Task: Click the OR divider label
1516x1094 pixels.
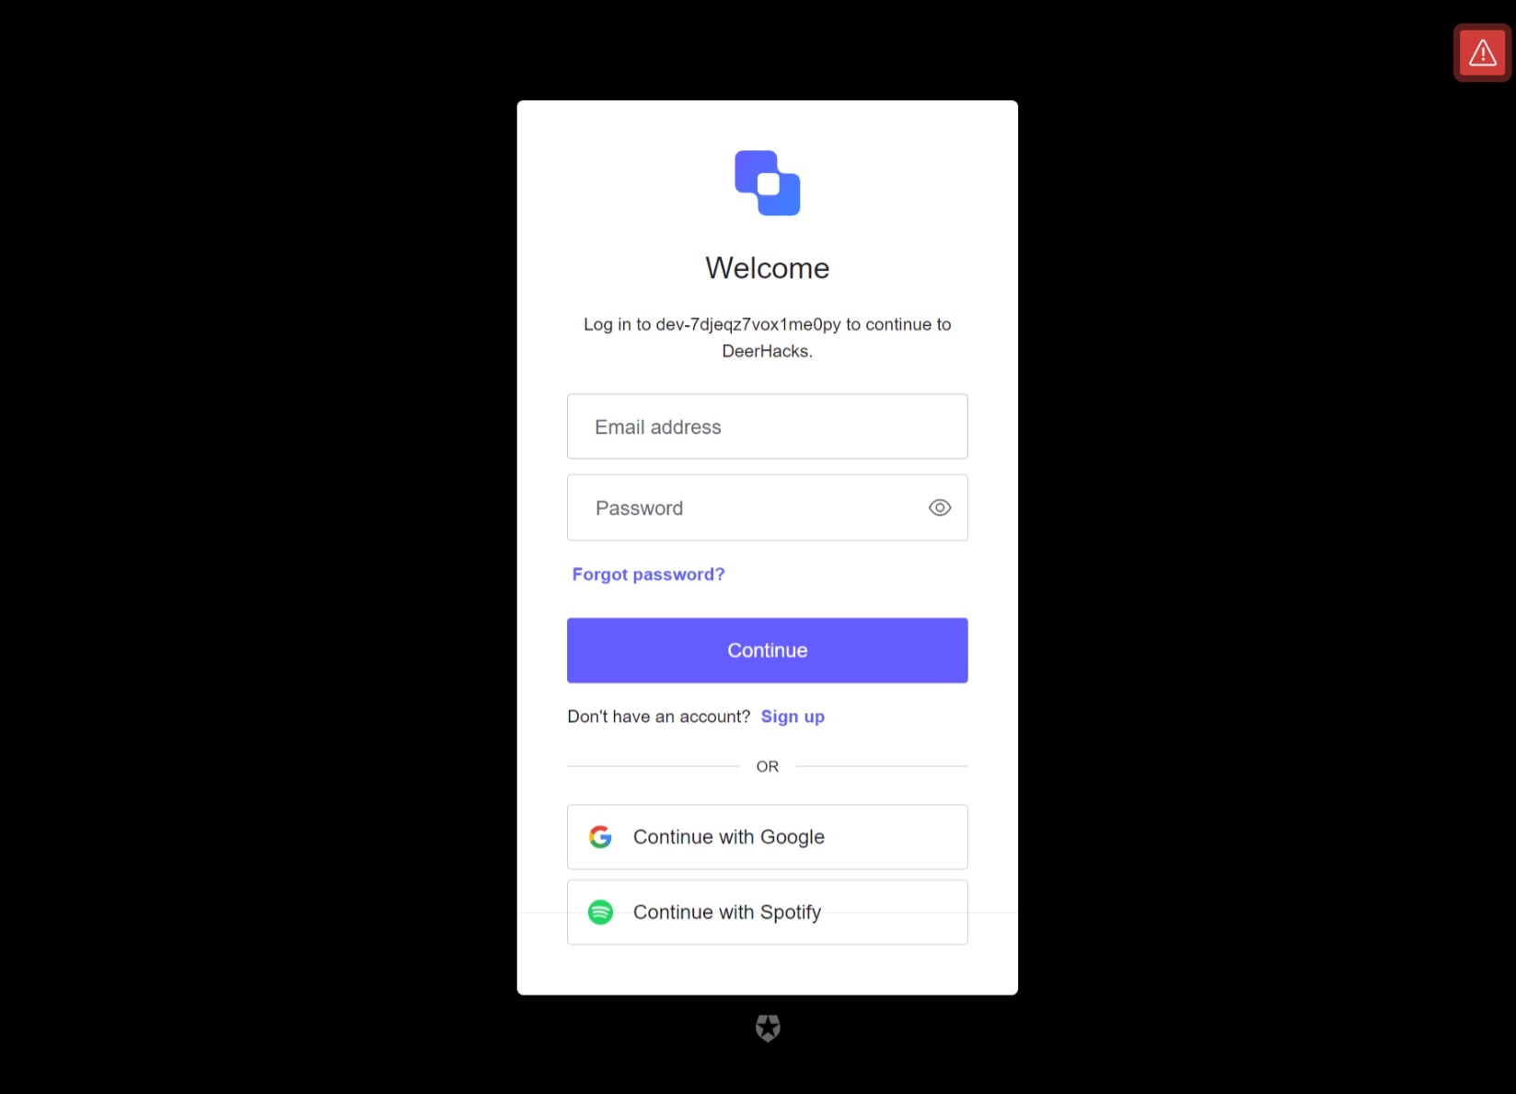Action: (x=767, y=766)
